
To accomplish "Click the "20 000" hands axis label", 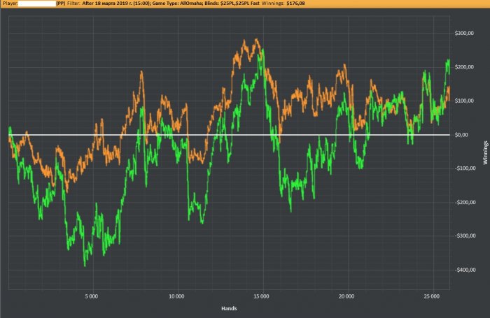I will click(x=346, y=296).
